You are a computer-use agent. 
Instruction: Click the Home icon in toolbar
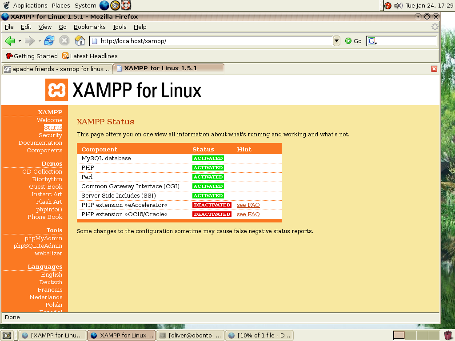[80, 41]
